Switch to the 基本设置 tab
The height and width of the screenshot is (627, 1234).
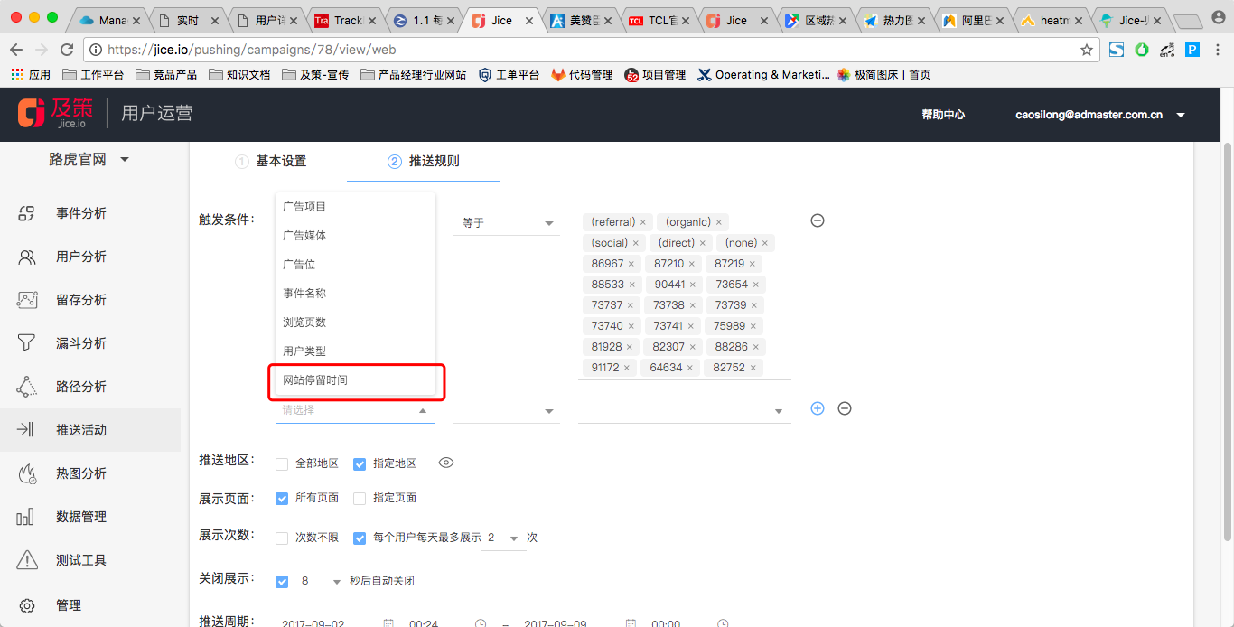tap(282, 161)
